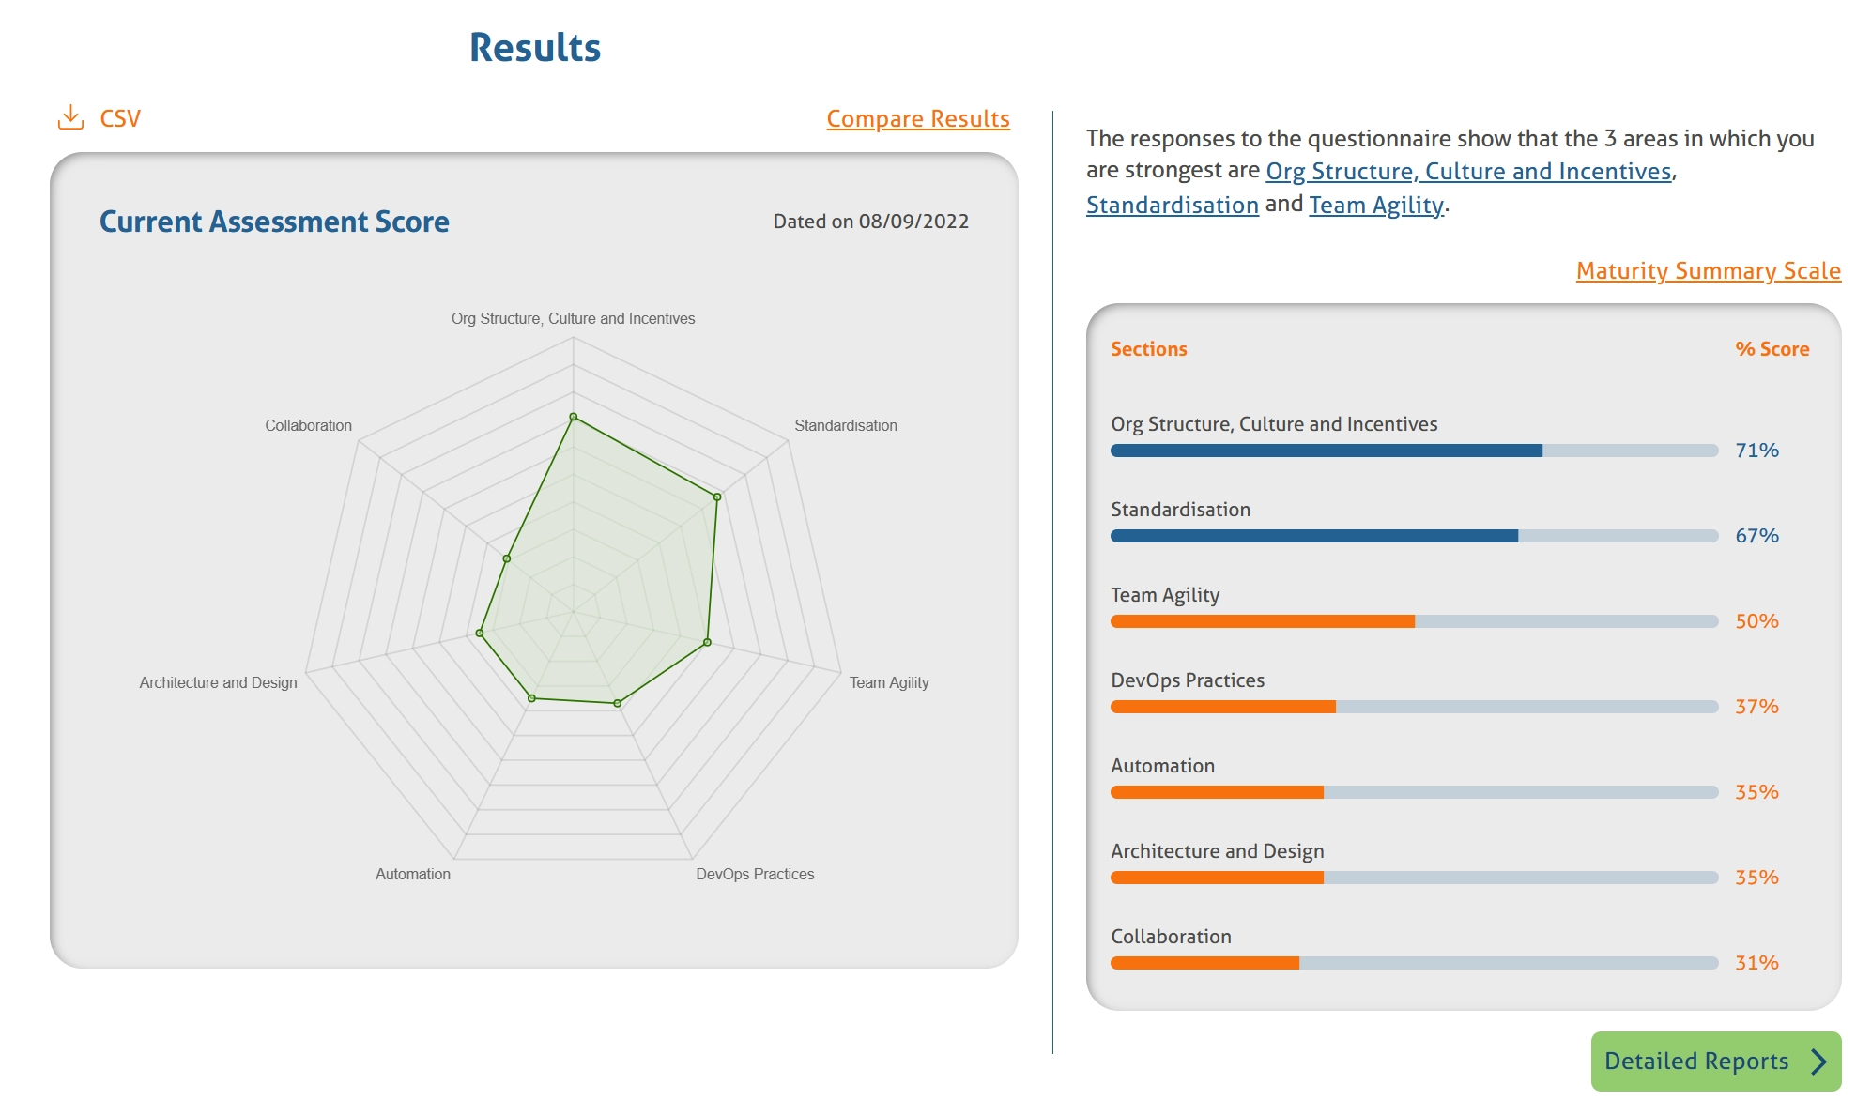The image size is (1856, 1100).
Task: Click the Org Structure radar data point
Action: (x=574, y=417)
